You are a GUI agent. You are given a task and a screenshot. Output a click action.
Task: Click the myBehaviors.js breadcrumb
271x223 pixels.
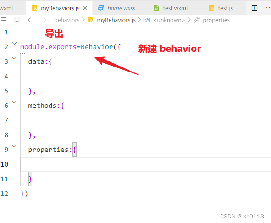pyautogui.click(x=116, y=20)
